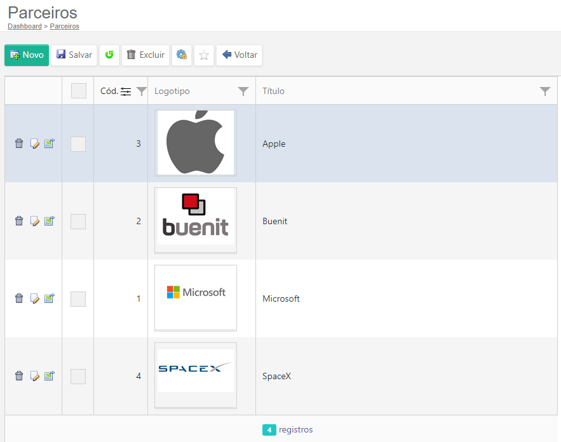Check the checkbox for the Apple row
561x442 pixels.
tap(78, 144)
